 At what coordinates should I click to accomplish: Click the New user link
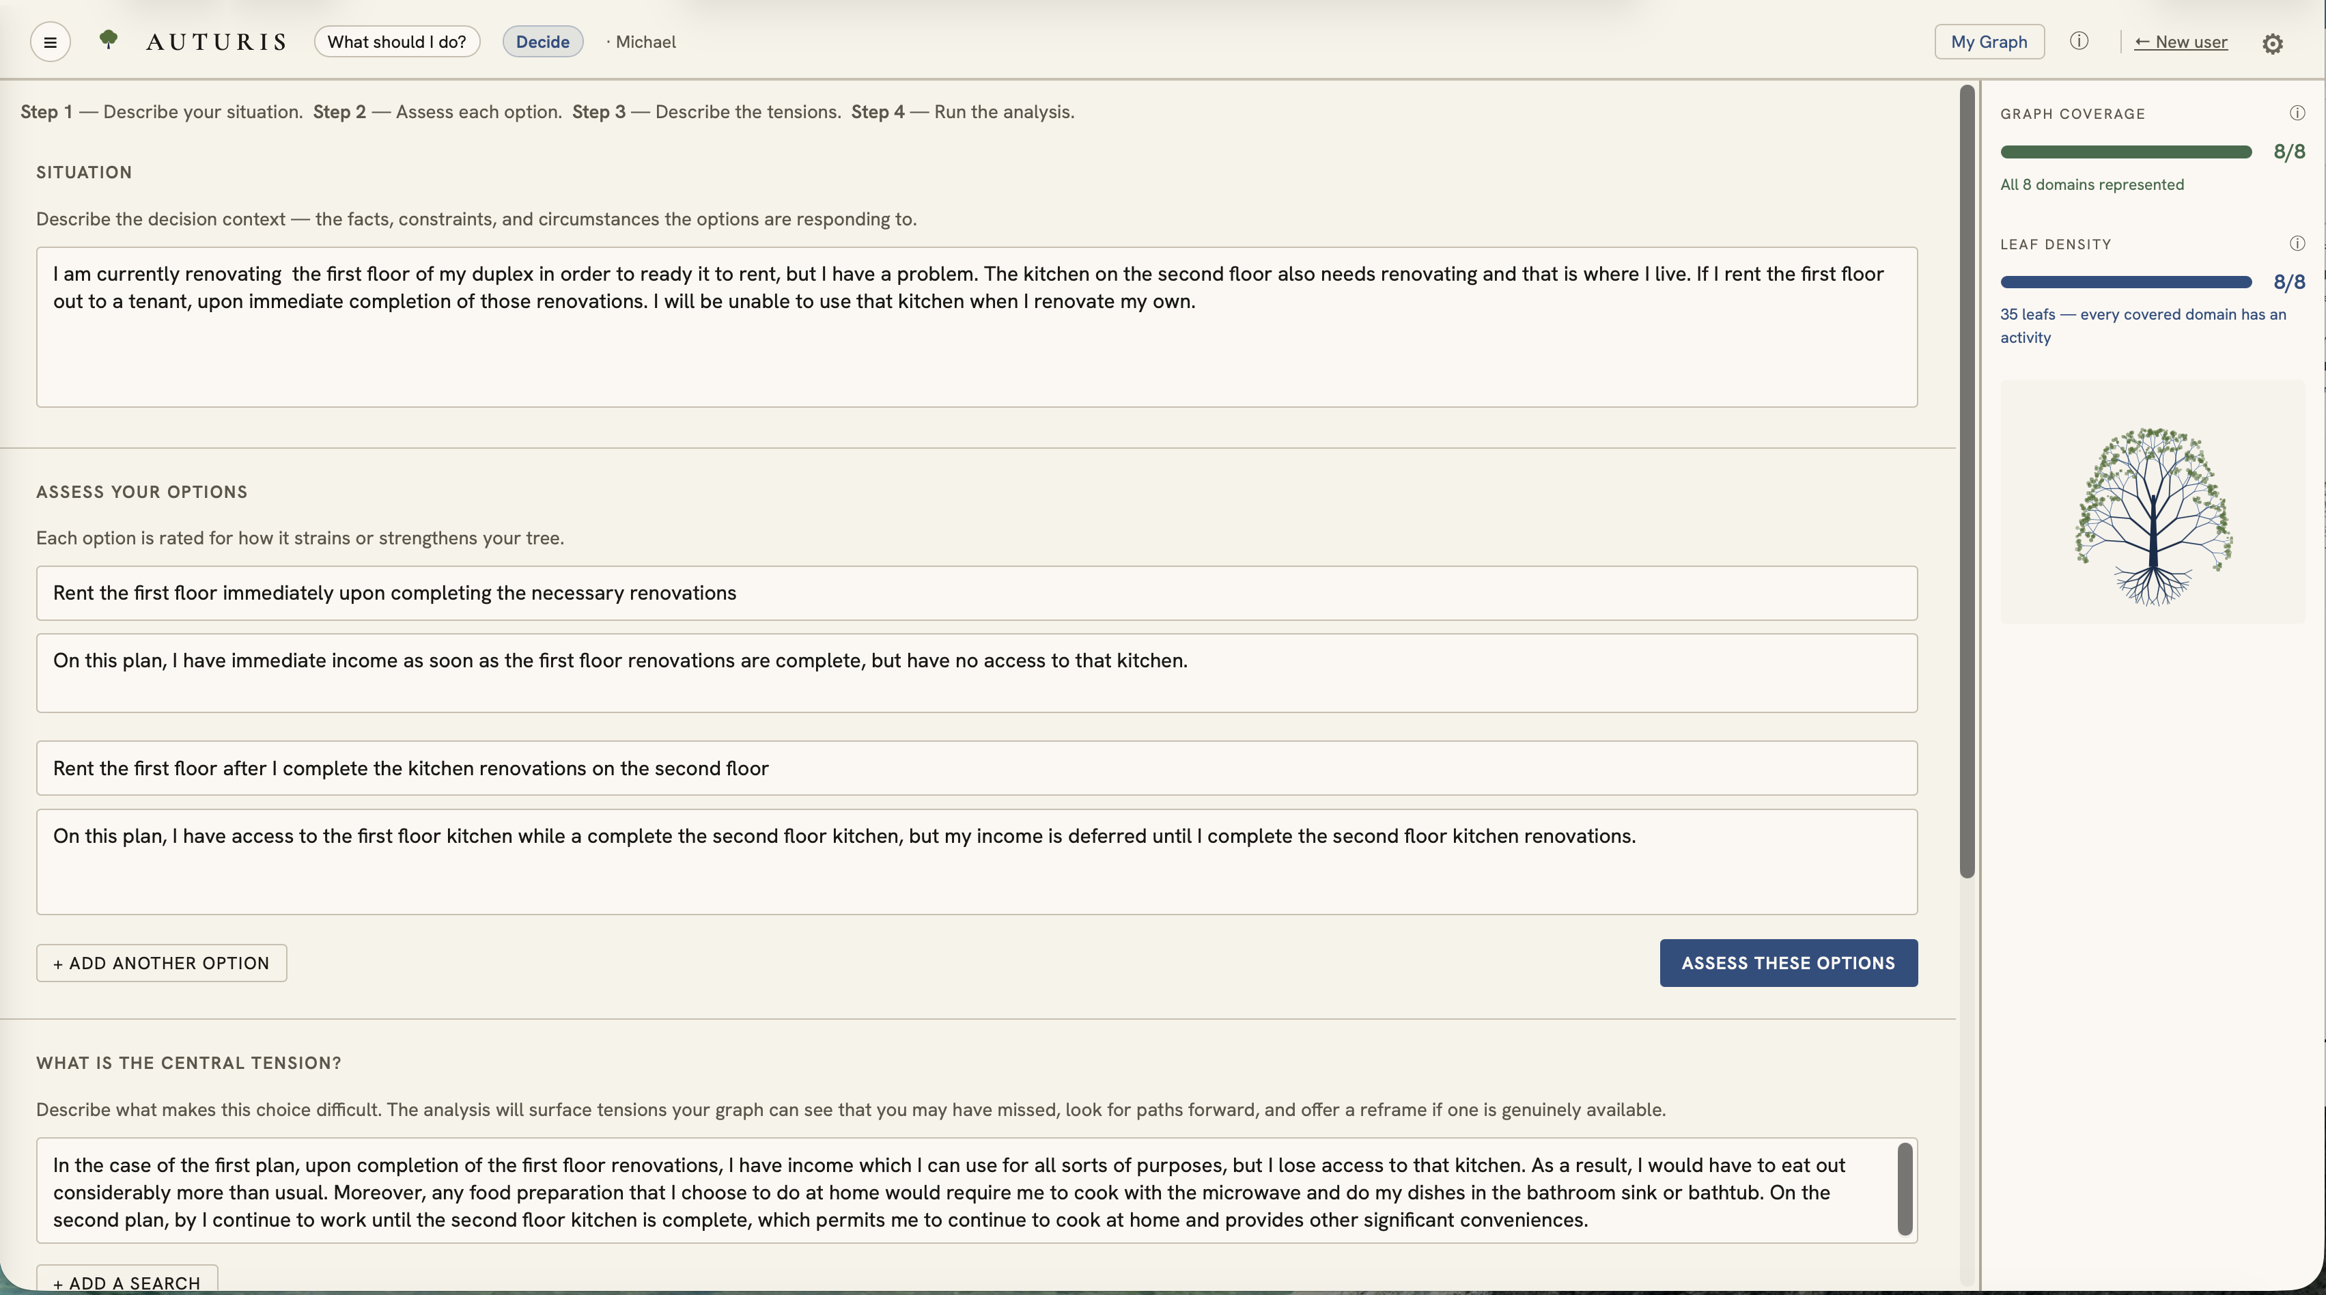point(2181,42)
